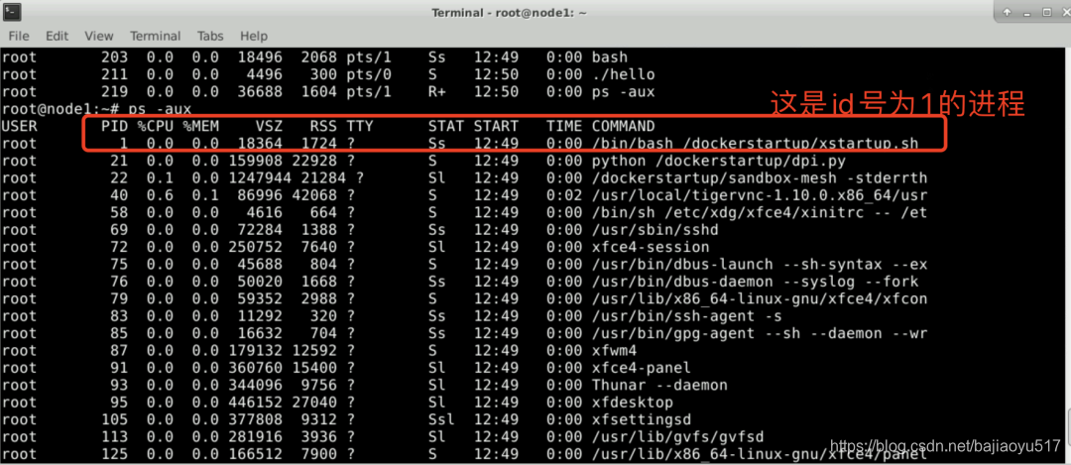Click the VSZ value '1247944'

tap(259, 178)
